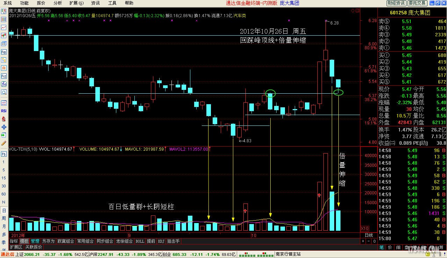Viewport: 447px width, 258px height.
Task: Open the 扩展区 tab
Action: [x=16, y=247]
